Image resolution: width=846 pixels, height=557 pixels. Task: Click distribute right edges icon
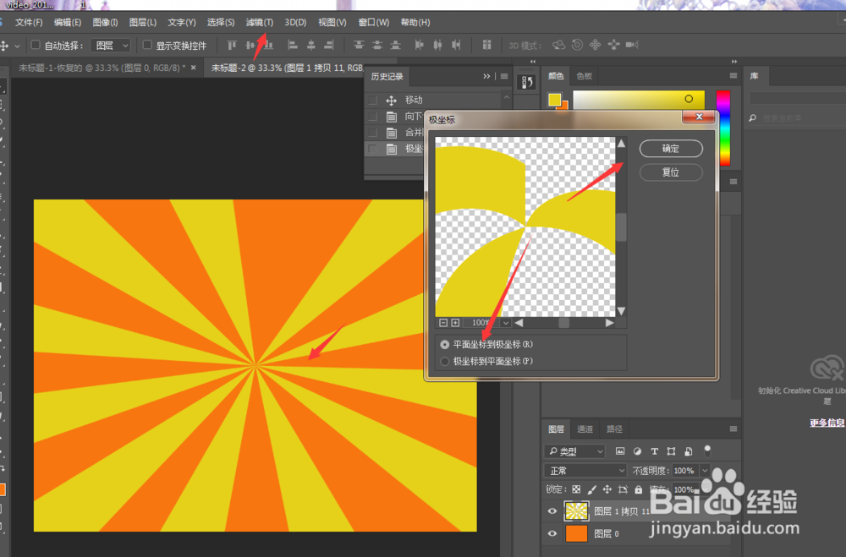456,46
